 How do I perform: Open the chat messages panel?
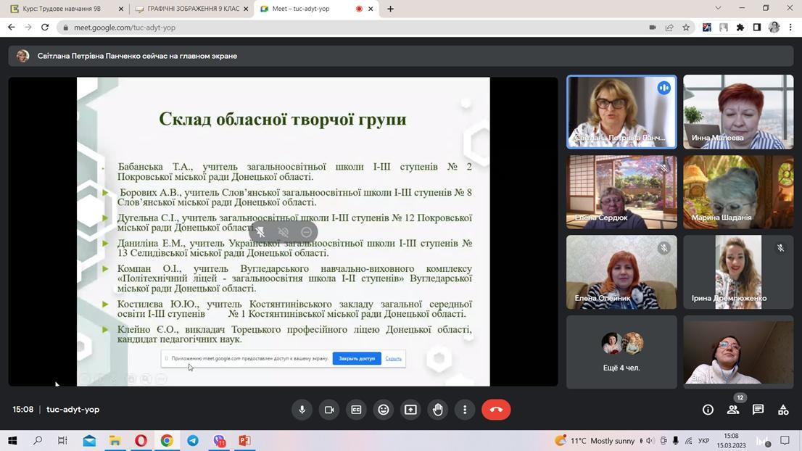758,410
